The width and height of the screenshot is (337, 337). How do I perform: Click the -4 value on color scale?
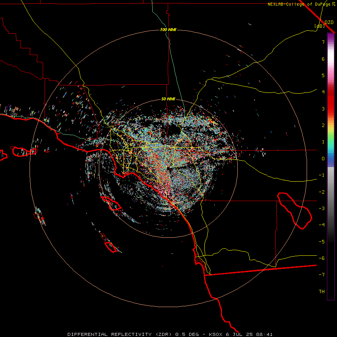coord(322,225)
